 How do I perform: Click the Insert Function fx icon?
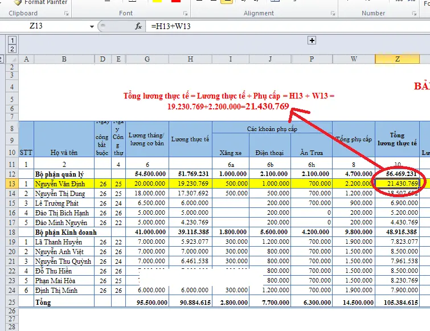pyautogui.click(x=138, y=26)
